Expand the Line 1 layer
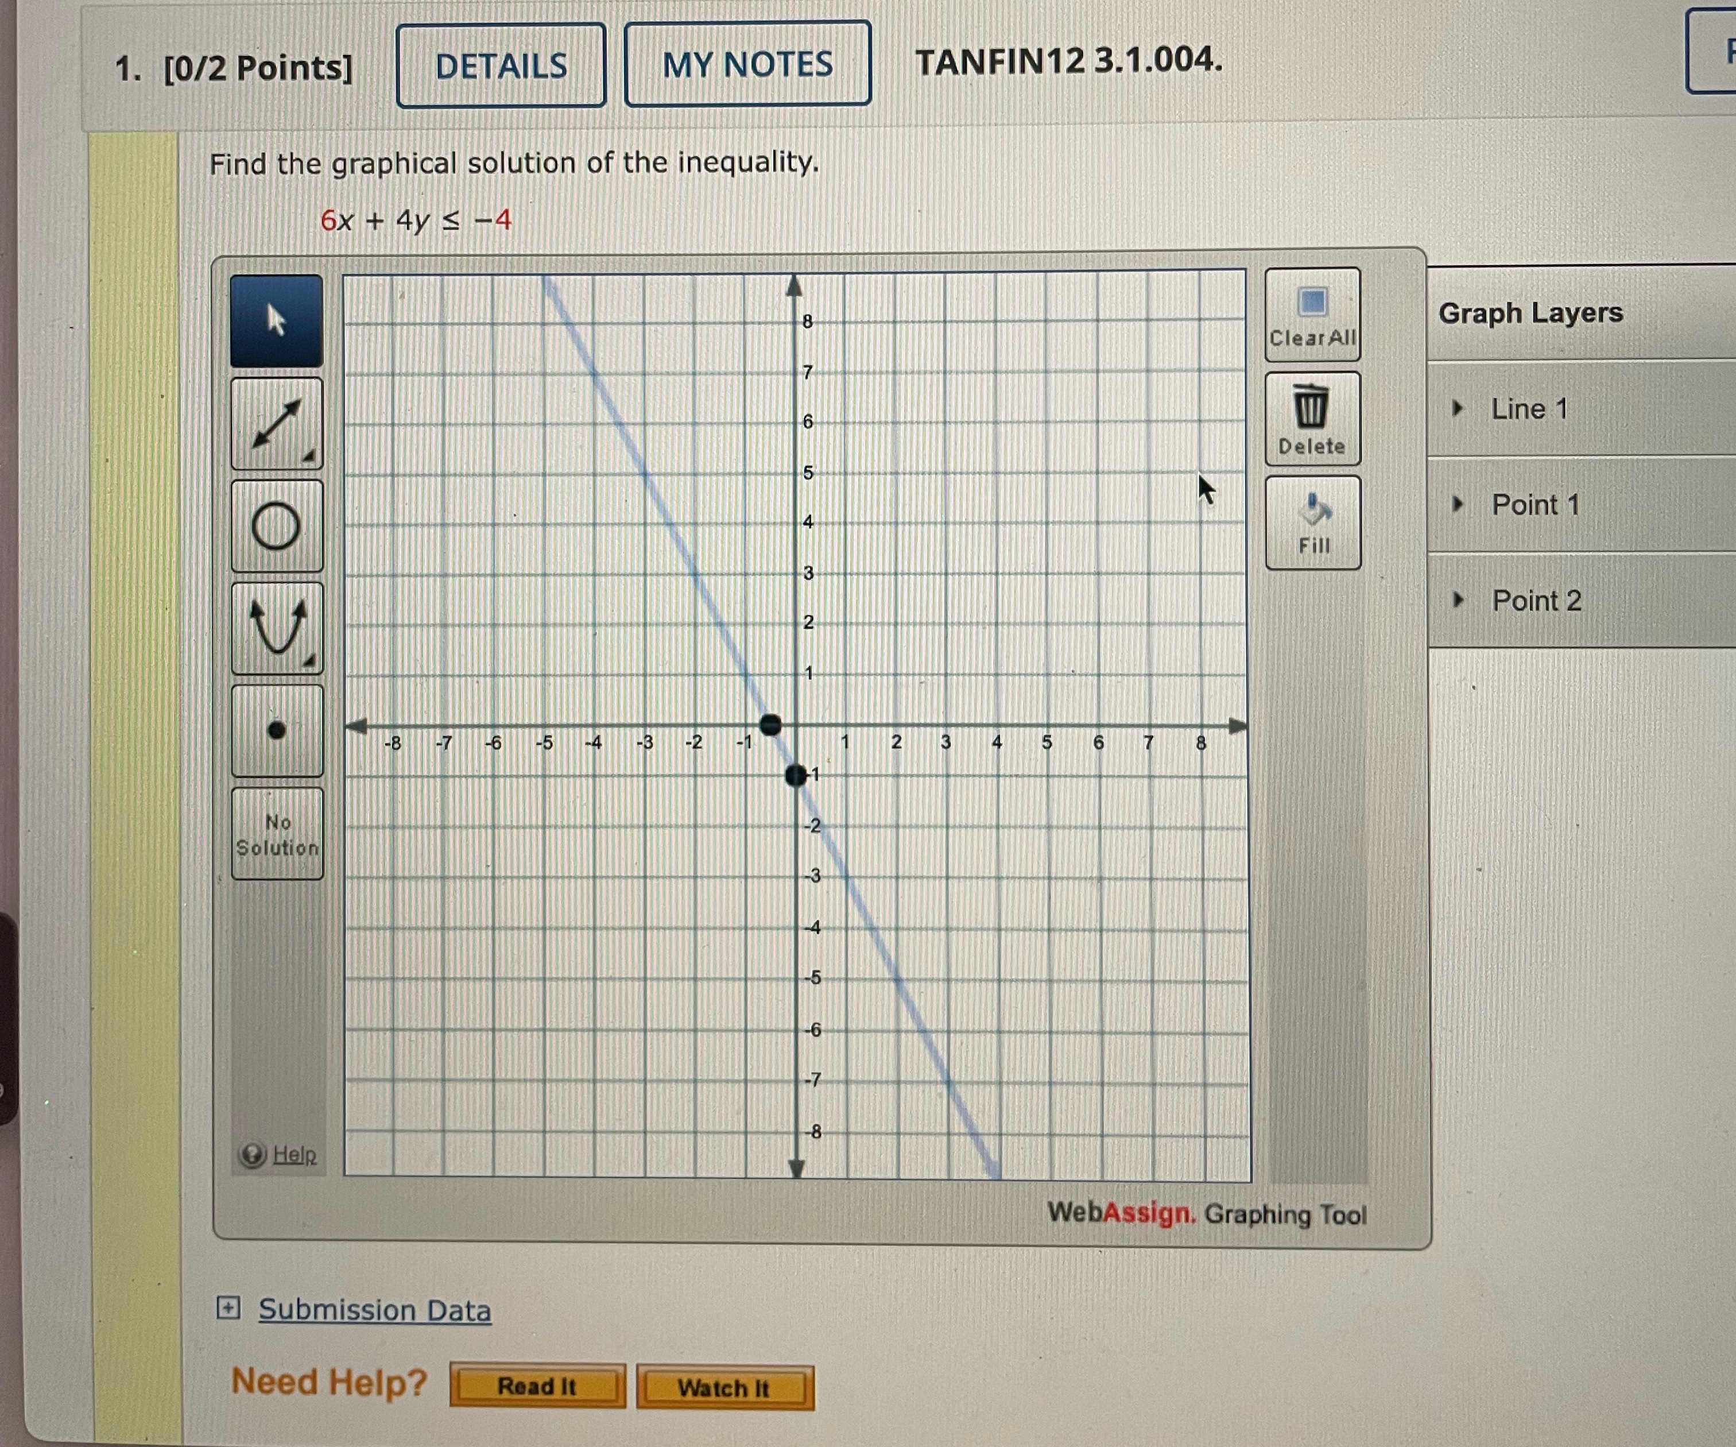1736x1447 pixels. pyautogui.click(x=1458, y=408)
